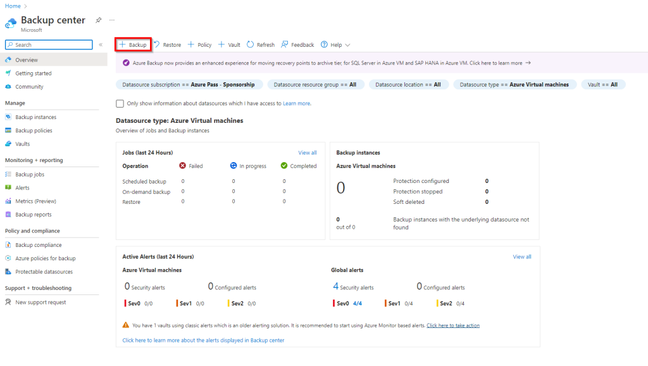Click the Getting started icon
This screenshot has height=366, width=648.
pyautogui.click(x=8, y=73)
